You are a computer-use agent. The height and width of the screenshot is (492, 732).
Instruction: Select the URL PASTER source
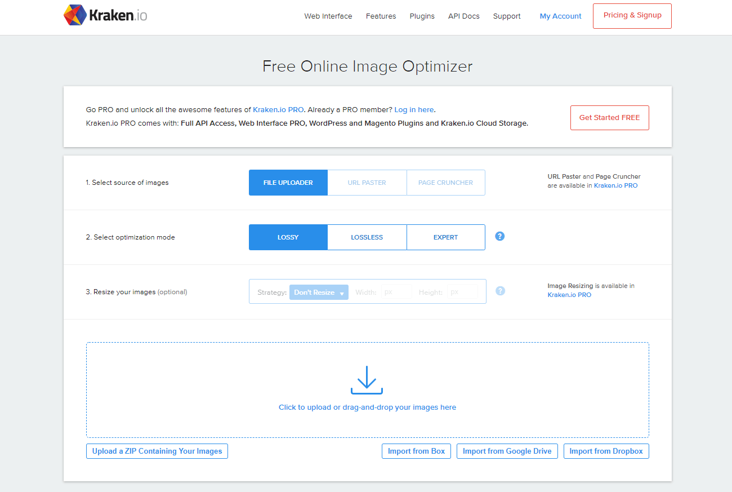point(367,183)
